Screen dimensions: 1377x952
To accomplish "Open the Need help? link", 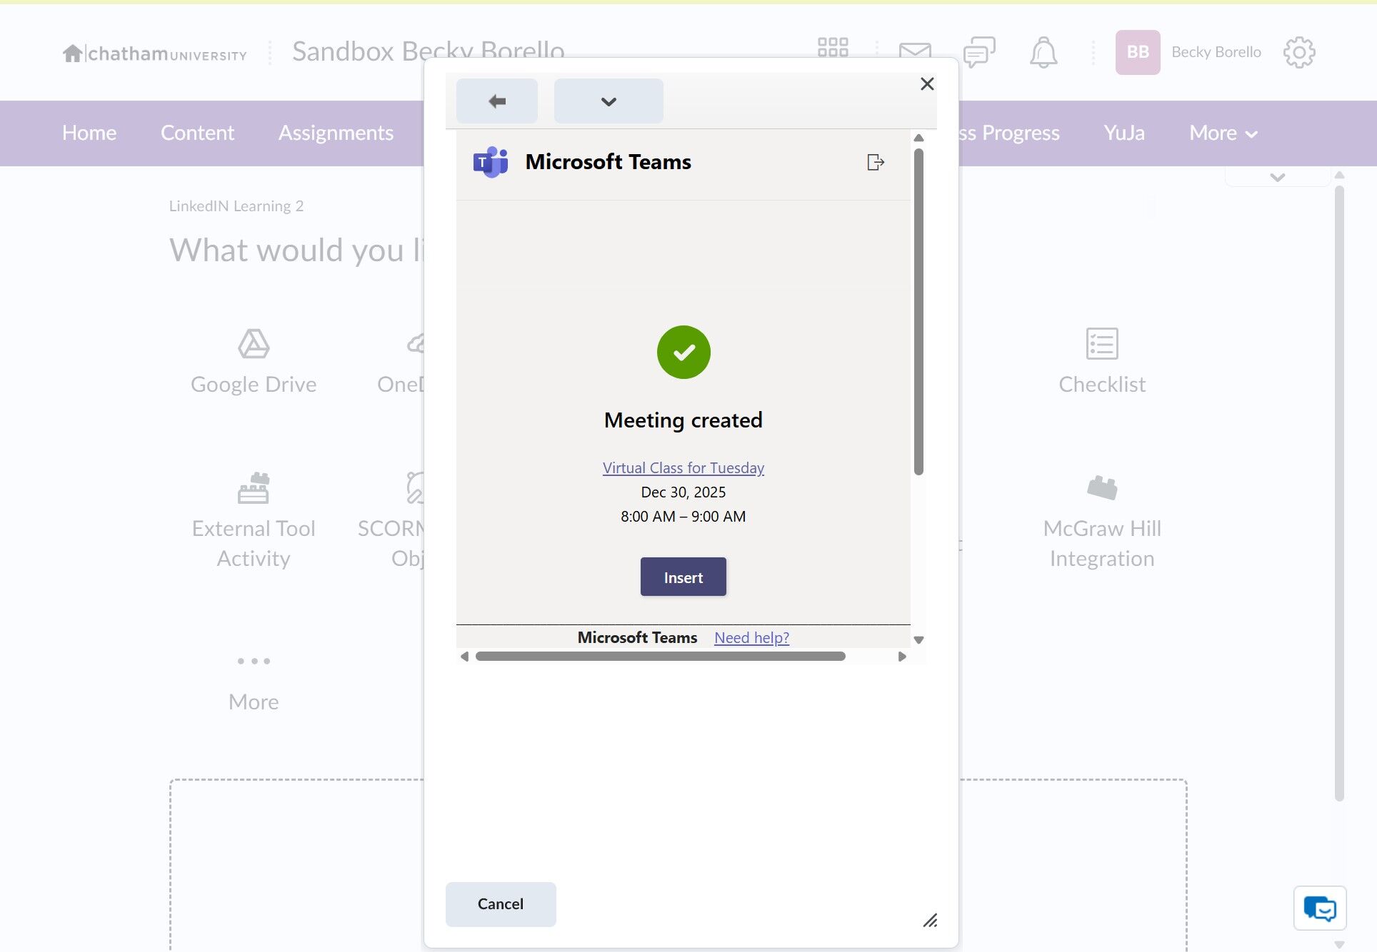I will point(751,638).
